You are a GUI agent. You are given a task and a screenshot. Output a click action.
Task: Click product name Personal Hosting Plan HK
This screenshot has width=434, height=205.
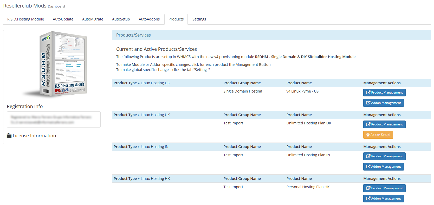308,187
